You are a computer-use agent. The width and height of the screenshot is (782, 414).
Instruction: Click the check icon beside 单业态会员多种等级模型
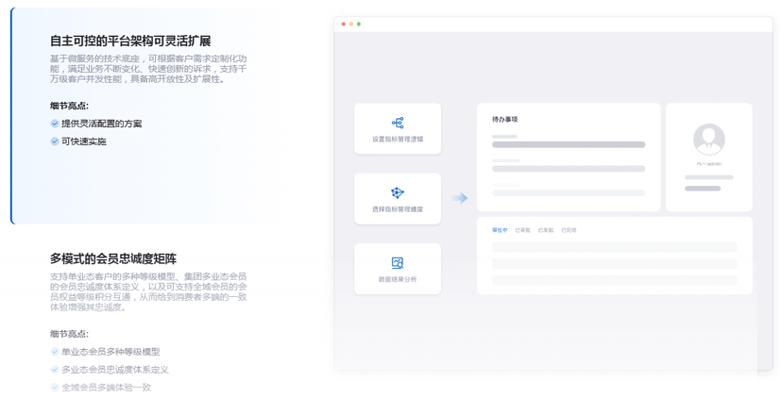click(x=55, y=352)
